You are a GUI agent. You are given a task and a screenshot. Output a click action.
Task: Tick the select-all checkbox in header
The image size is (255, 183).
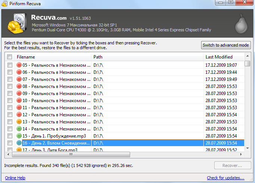click(10, 57)
